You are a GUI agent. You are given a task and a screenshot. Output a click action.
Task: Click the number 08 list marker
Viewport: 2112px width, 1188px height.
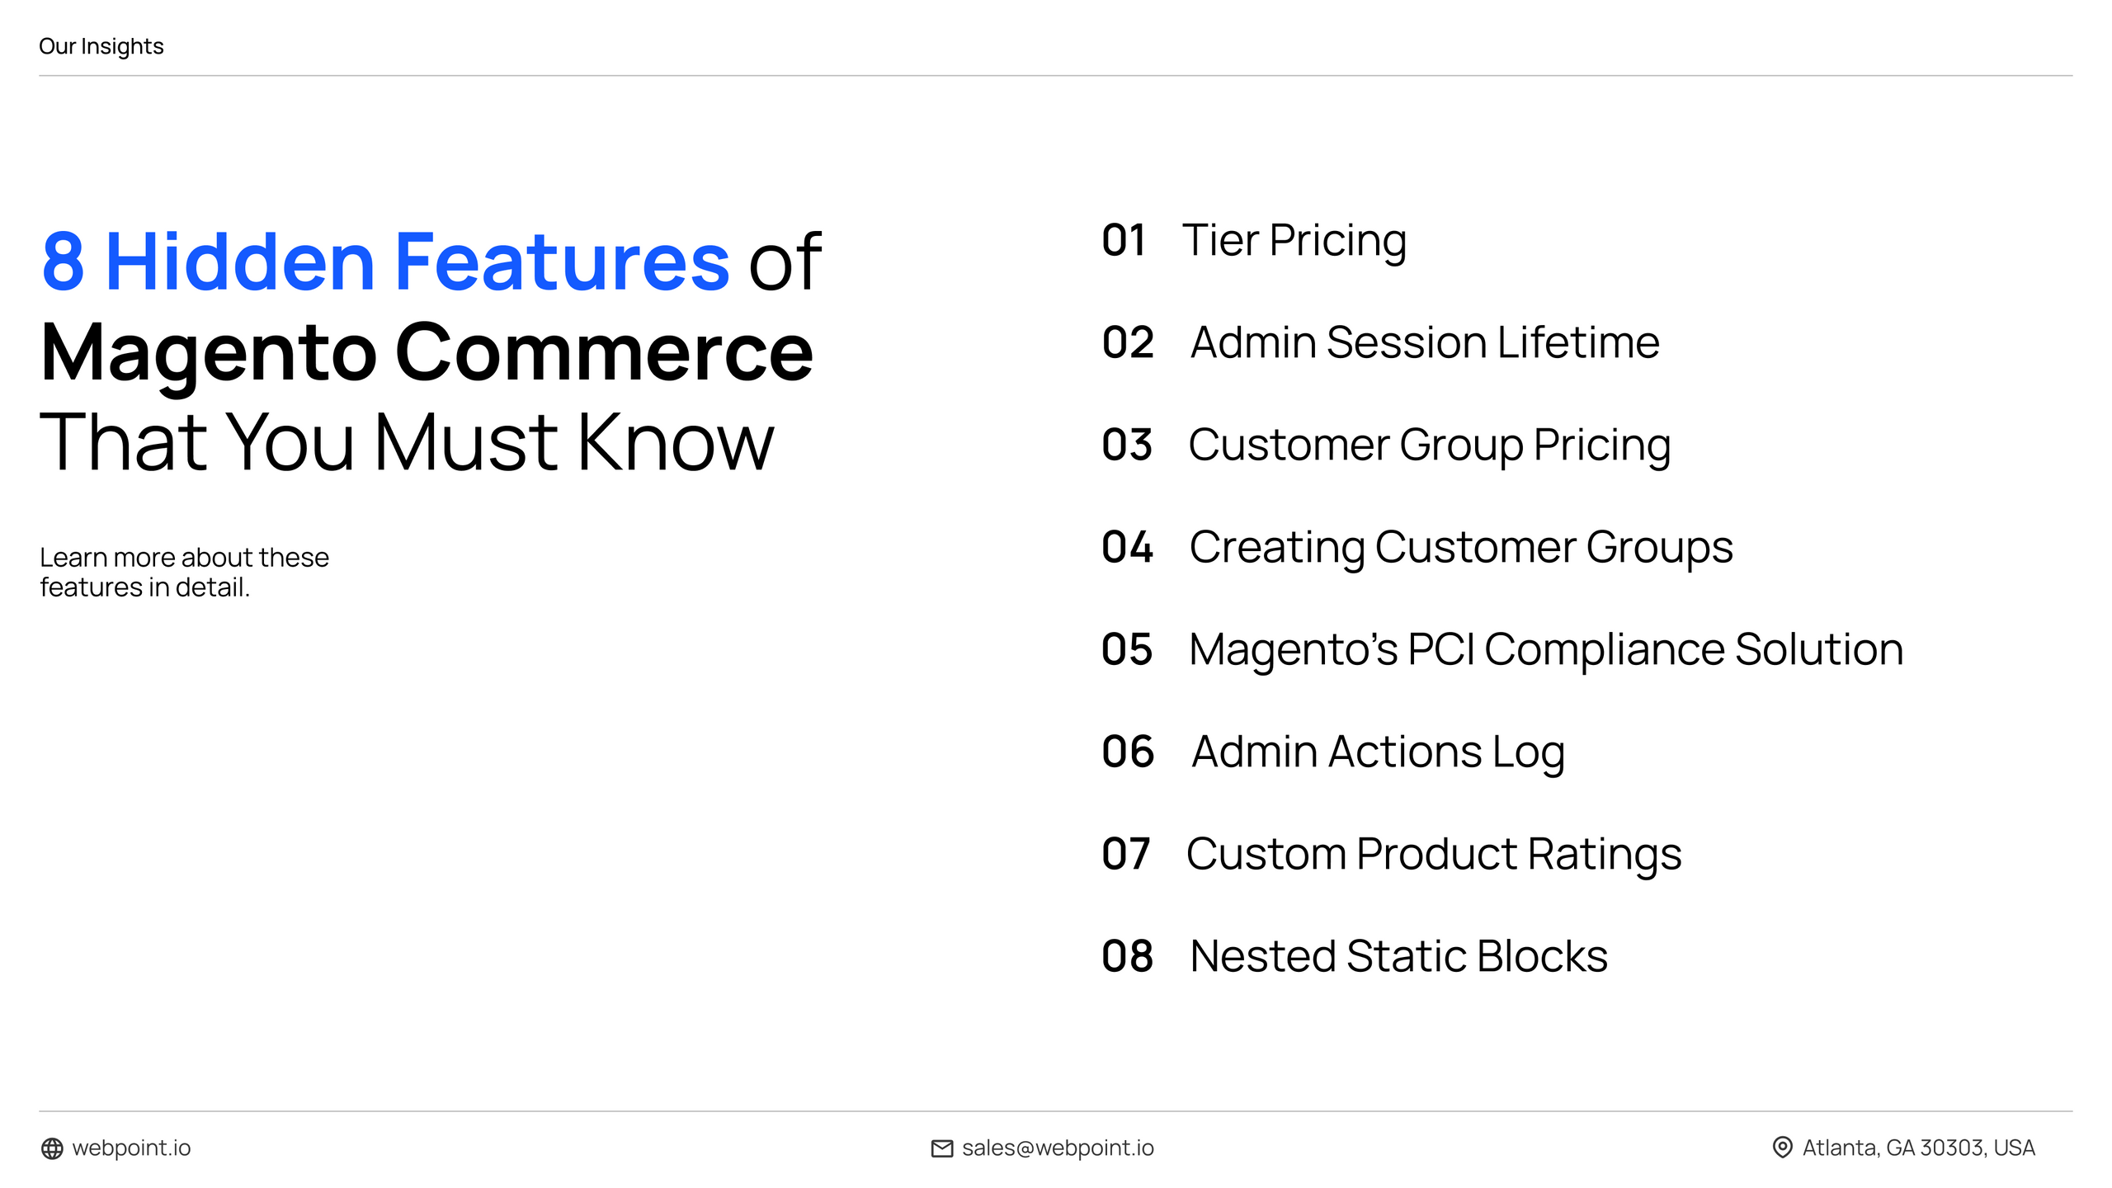point(1127,956)
